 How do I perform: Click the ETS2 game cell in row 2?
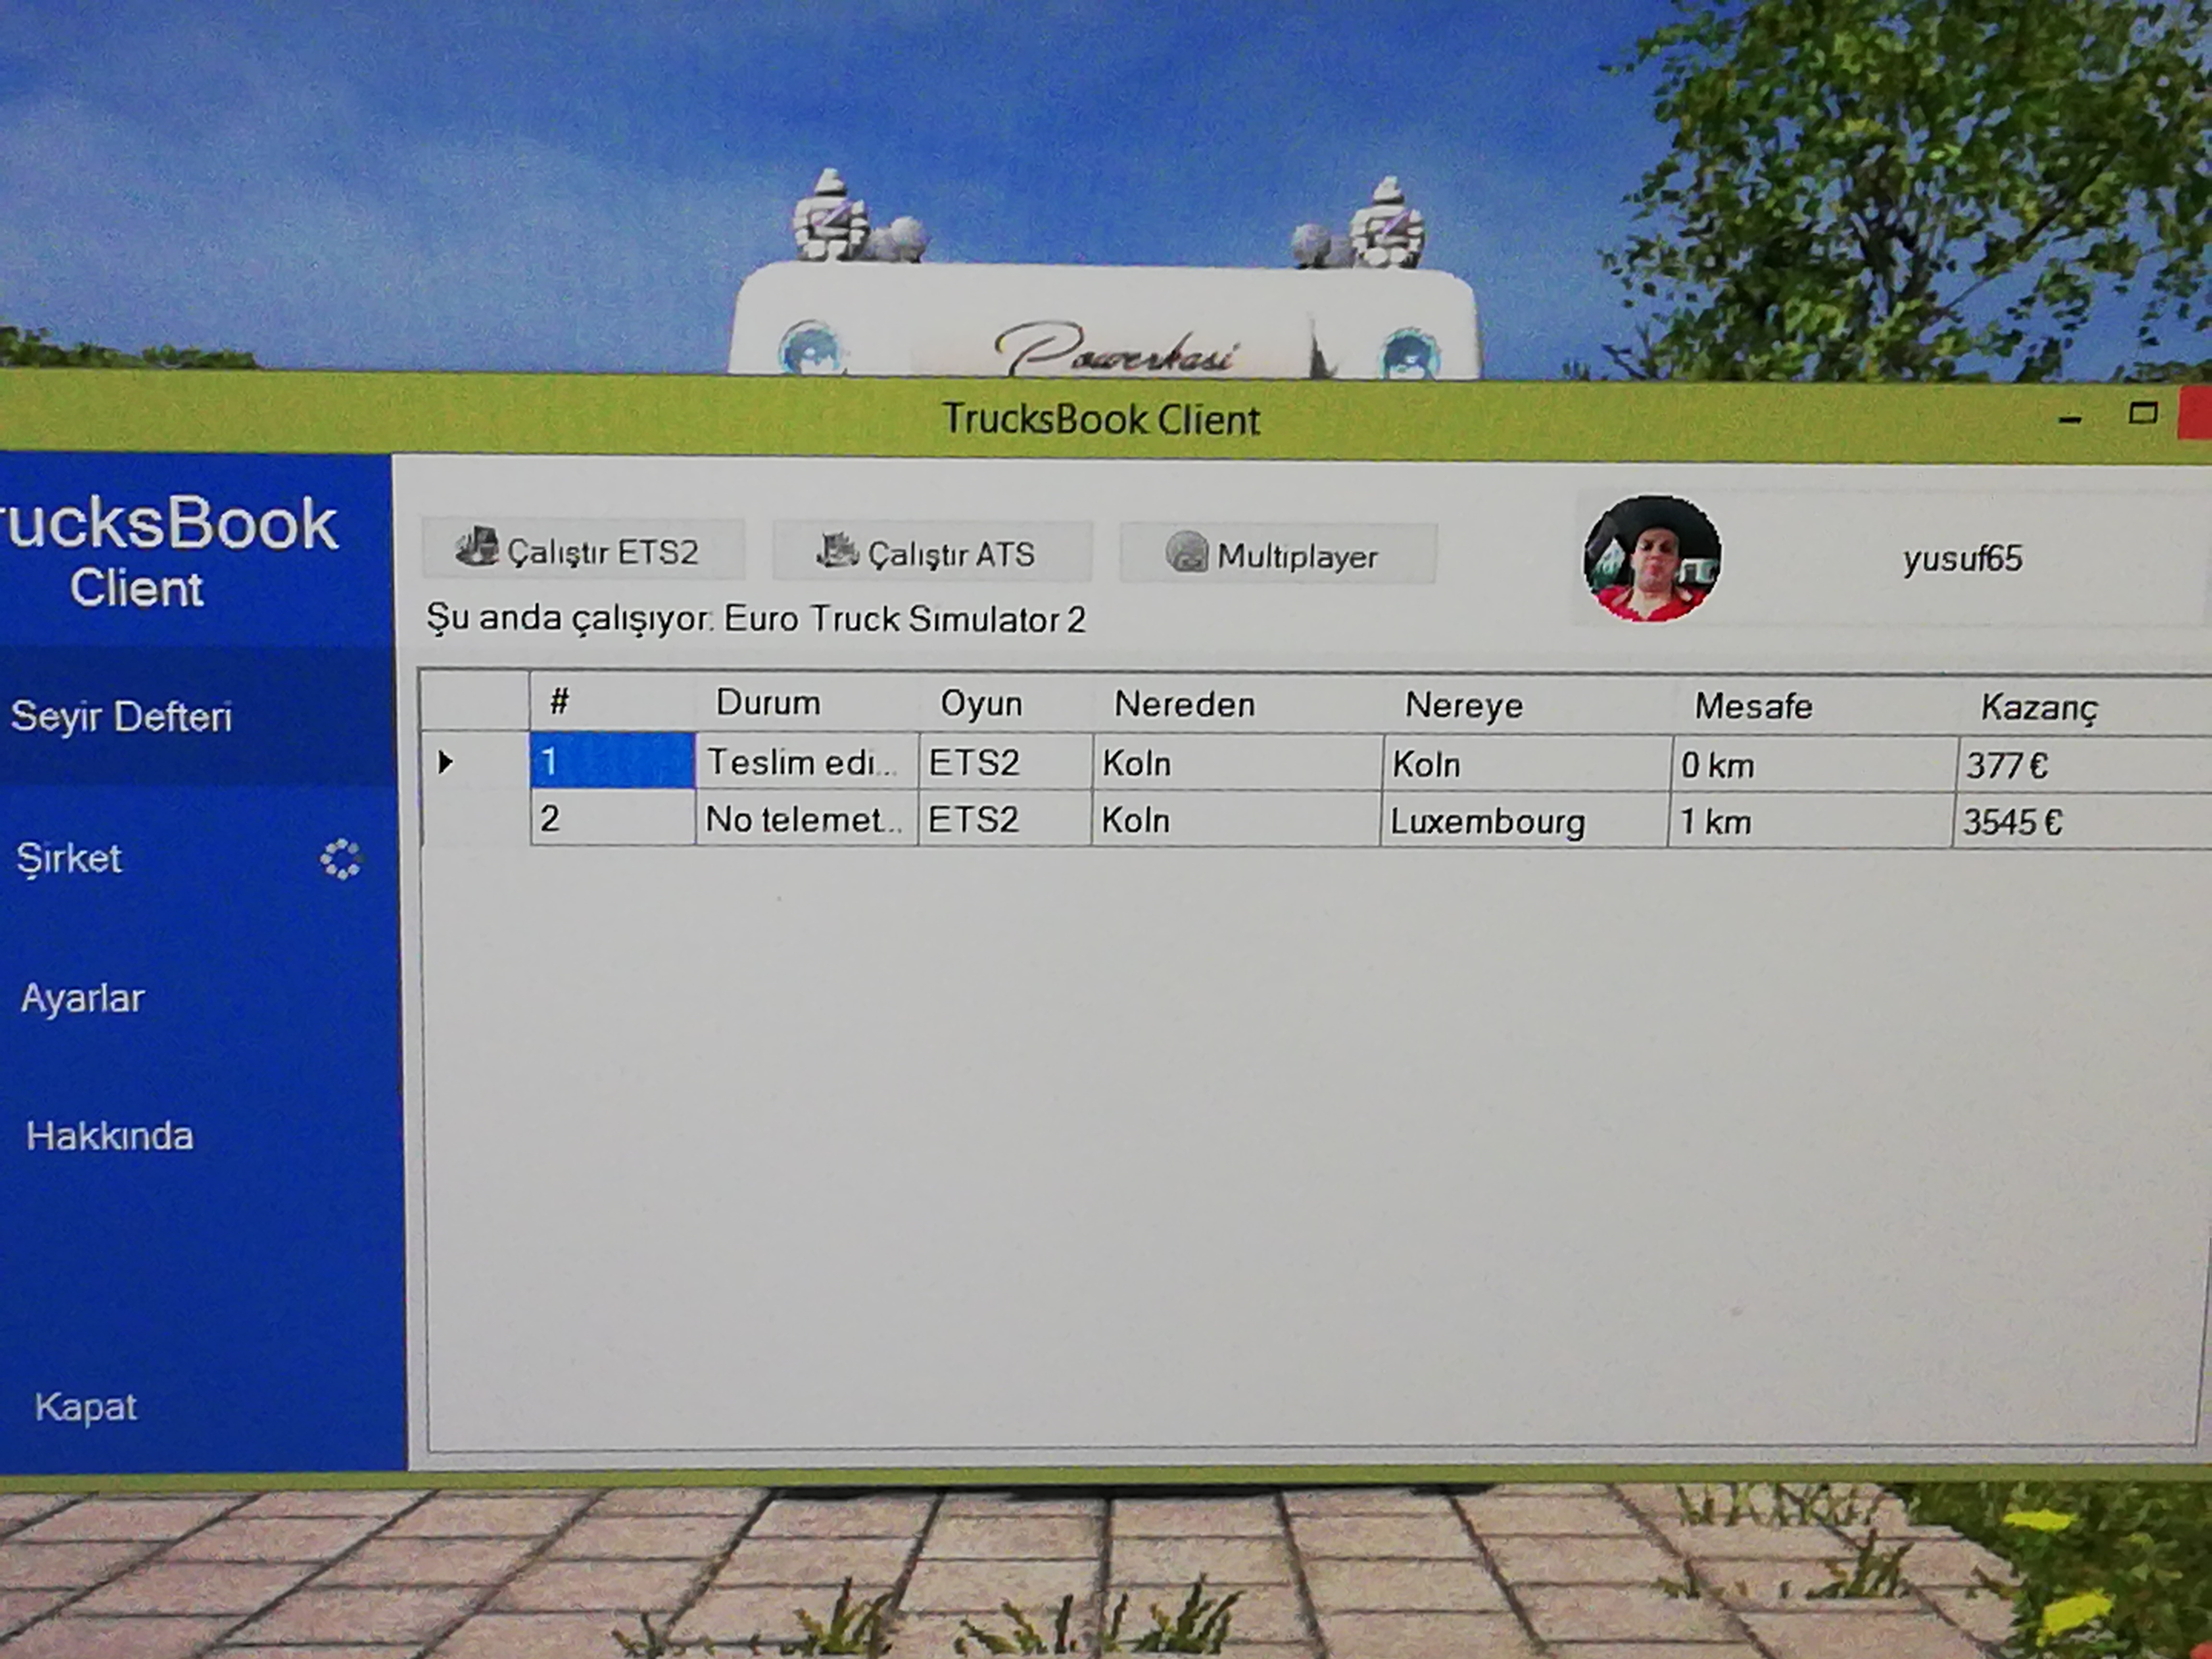pos(1004,820)
